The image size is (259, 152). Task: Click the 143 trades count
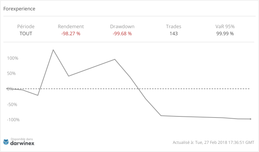coord(174,33)
